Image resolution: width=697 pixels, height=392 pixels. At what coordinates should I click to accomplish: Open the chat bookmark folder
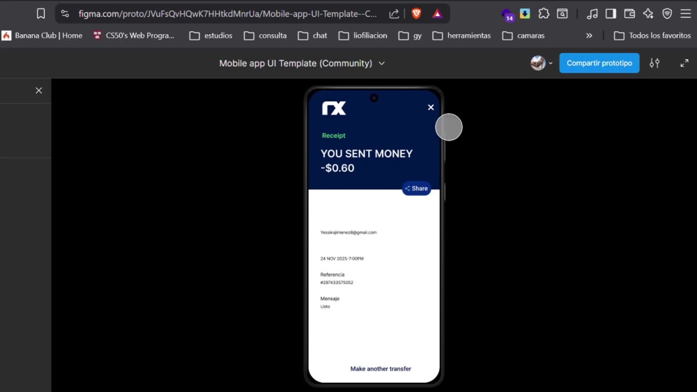point(312,36)
